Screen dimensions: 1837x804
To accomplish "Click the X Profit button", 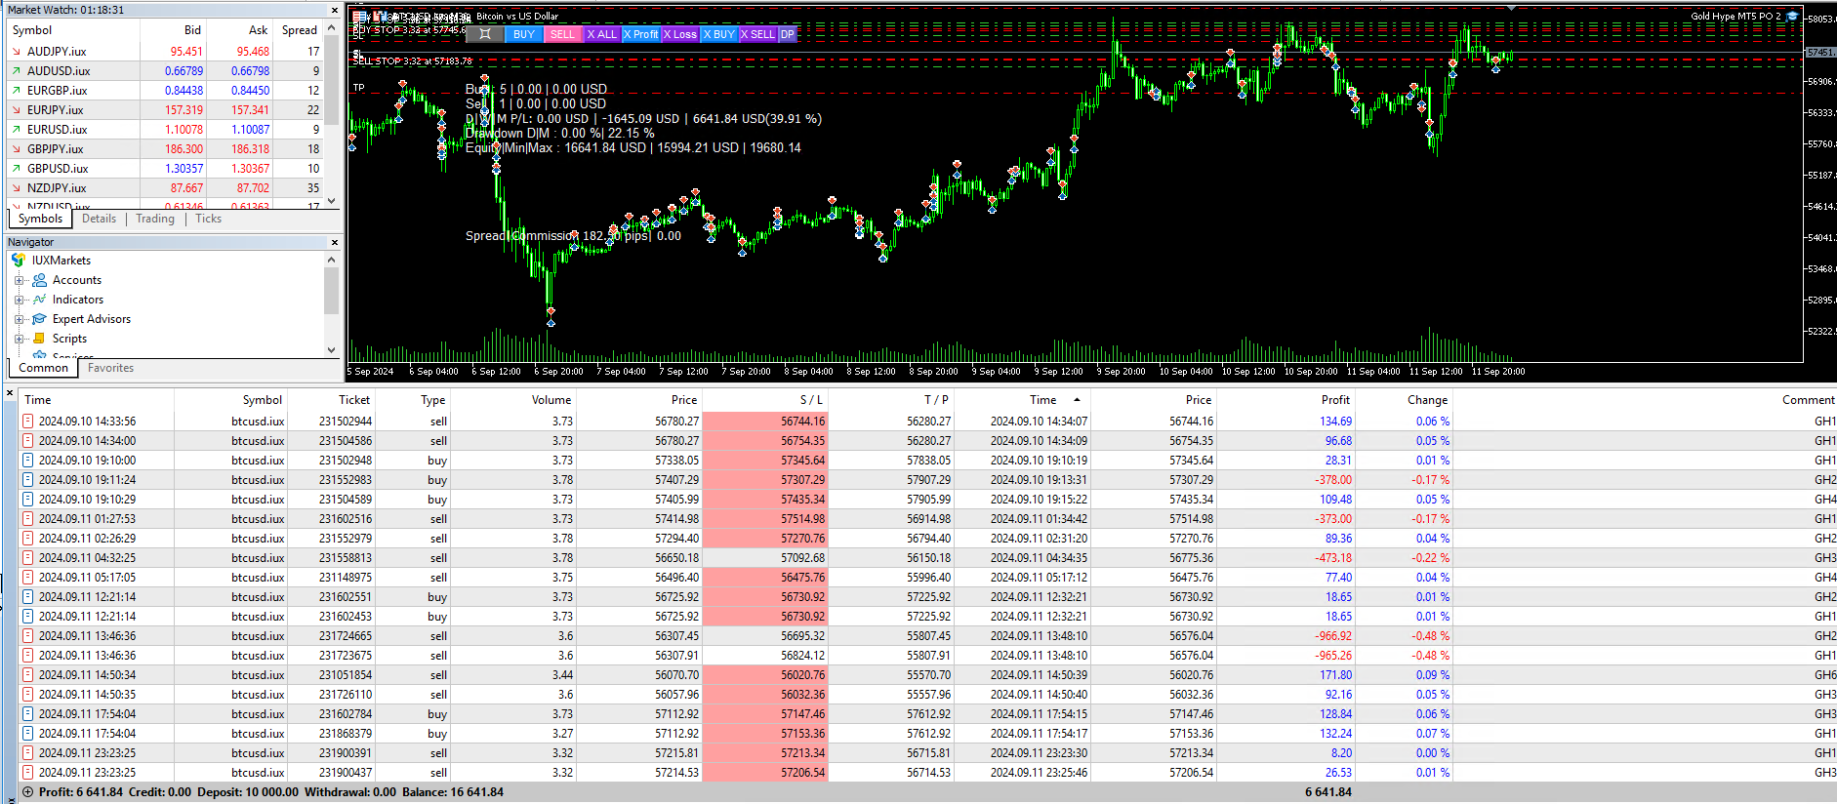I will (641, 34).
